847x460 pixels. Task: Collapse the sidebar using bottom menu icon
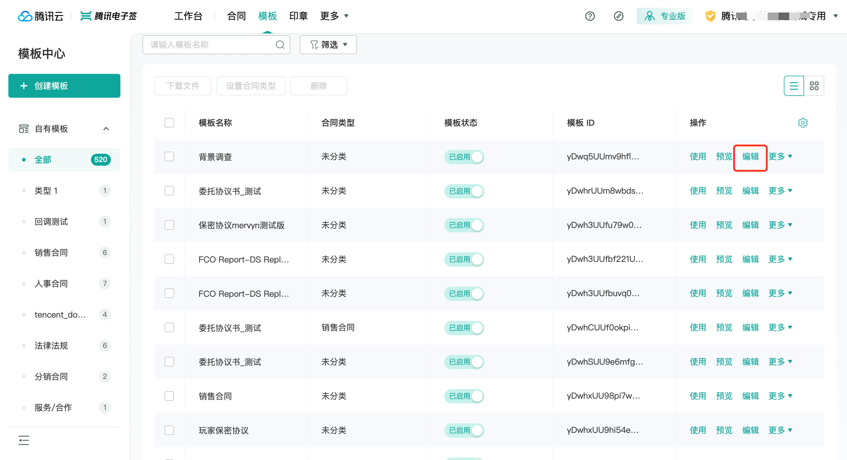[x=24, y=440]
